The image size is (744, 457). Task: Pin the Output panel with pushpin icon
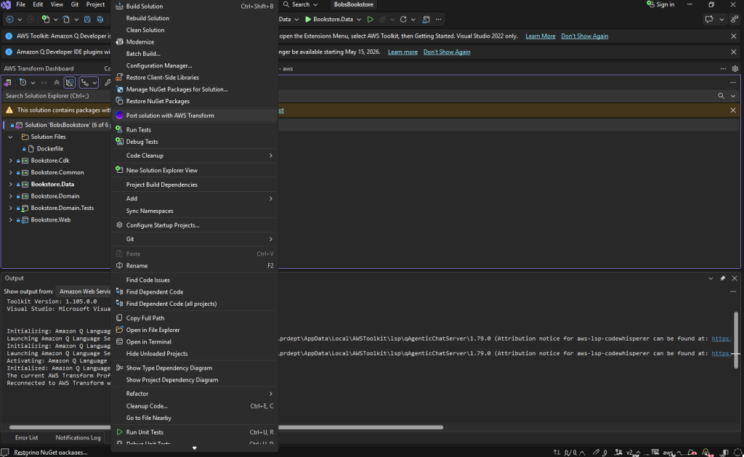[x=723, y=278]
